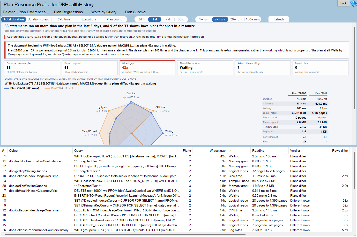Select SET @PrimaryKeyCursor query row
This screenshot has height=237, width=357.
click(176, 205)
